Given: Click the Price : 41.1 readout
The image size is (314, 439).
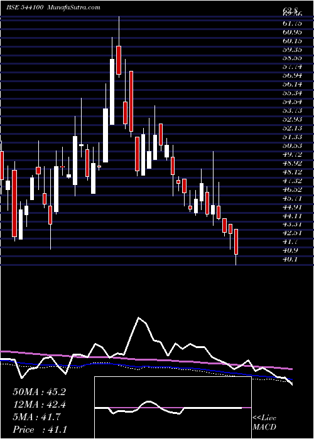Looking at the screenshot, I should pos(40,429).
